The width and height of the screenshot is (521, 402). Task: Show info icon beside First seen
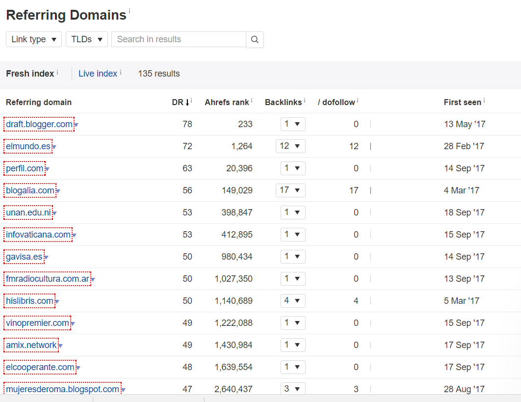(x=484, y=100)
